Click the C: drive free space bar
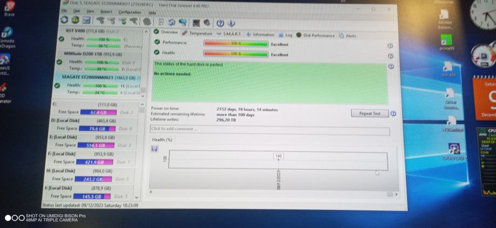Viewport: 496px width, 228px height. click(98, 112)
